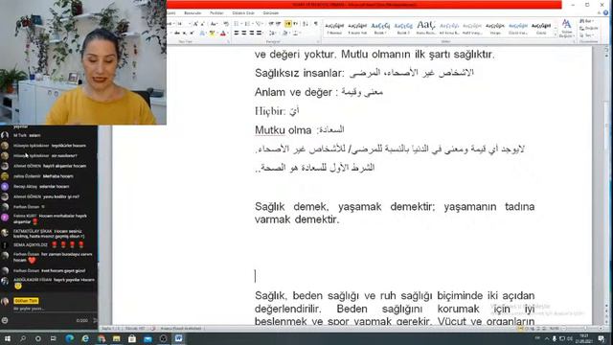Viewport: 613px width, 345px height.
Task: Justify the paragraph text
Action: click(x=259, y=33)
